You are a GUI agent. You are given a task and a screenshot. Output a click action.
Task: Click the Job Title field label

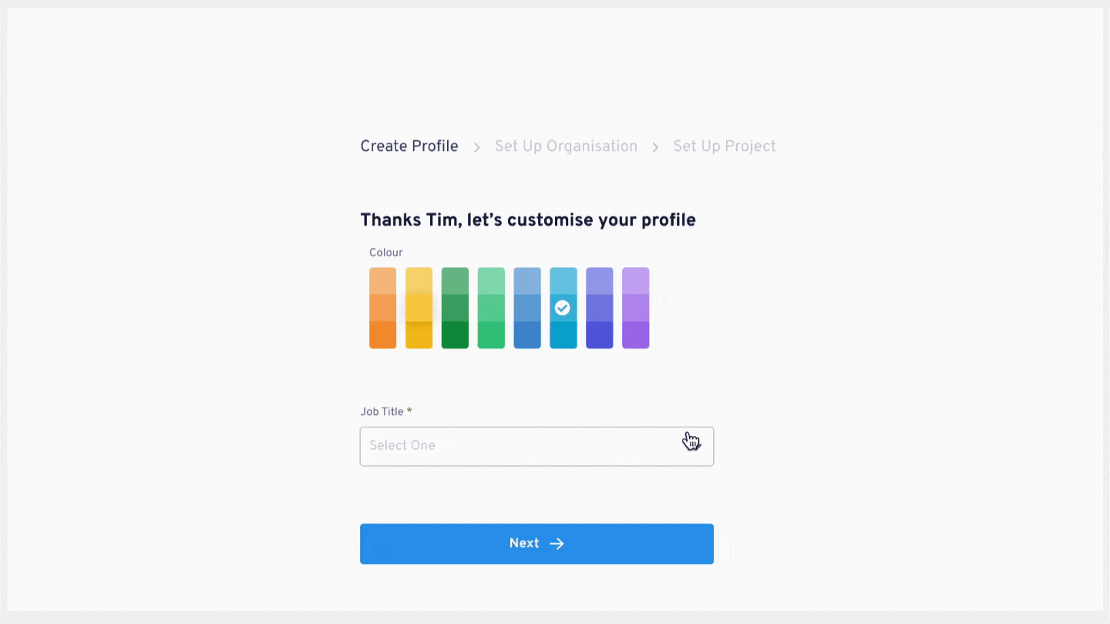(x=386, y=411)
